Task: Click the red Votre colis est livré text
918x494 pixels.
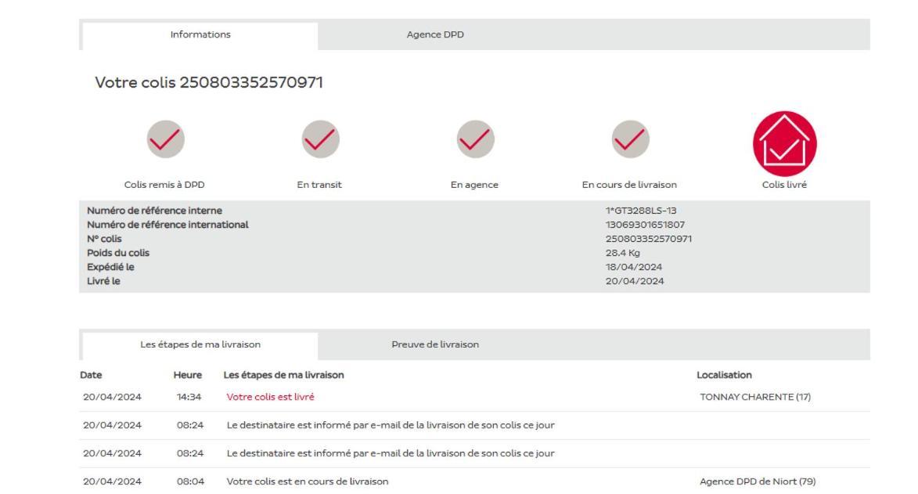Action: click(271, 397)
